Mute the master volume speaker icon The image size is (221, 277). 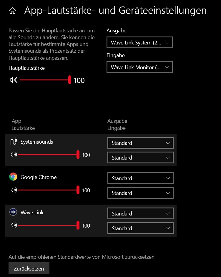coord(14,80)
